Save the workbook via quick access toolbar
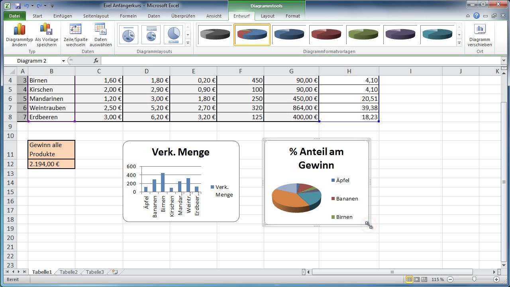The height and width of the screenshot is (287, 510). click(18, 6)
